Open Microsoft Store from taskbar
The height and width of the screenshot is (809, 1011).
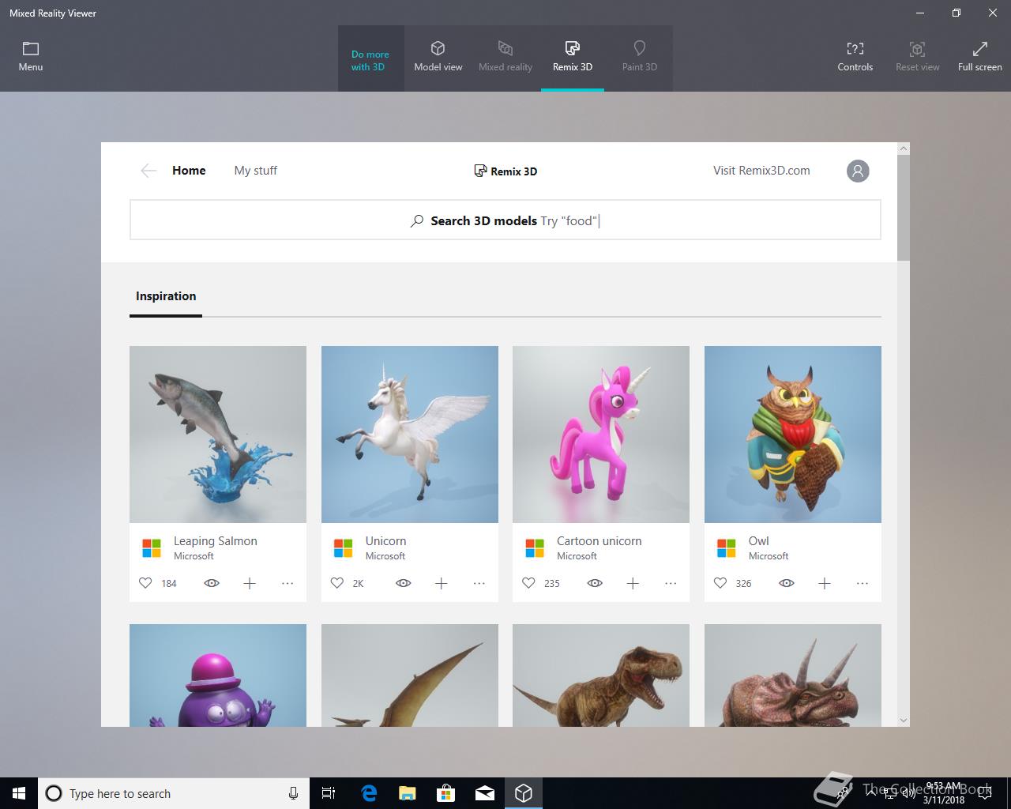446,793
